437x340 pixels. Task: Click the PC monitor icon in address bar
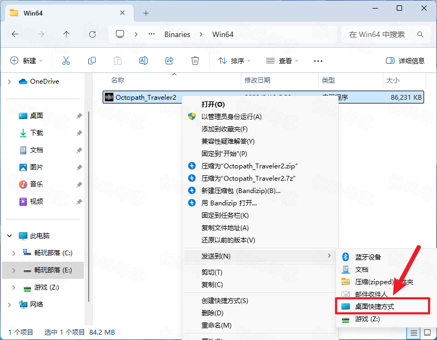pos(120,34)
